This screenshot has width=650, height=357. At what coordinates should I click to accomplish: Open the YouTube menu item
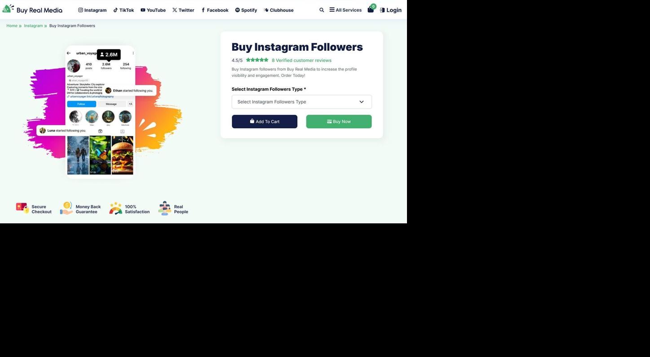click(x=153, y=10)
